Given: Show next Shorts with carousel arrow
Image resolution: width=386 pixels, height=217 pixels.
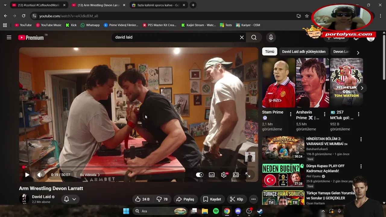Looking at the screenshot, I should (362, 88).
